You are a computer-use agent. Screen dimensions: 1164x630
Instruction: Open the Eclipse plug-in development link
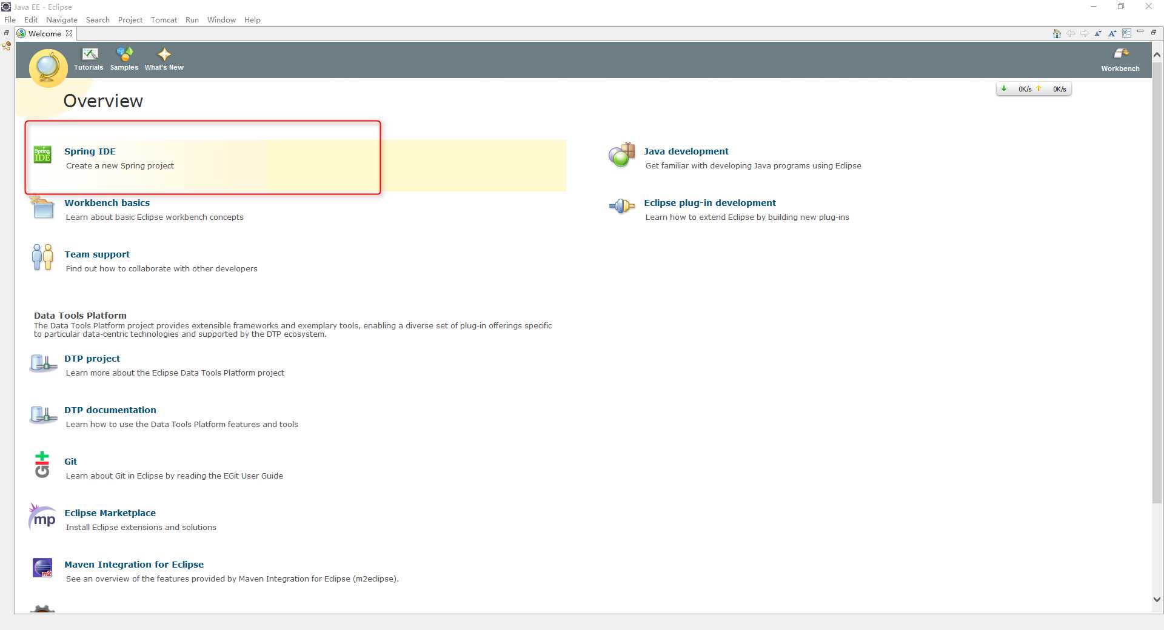[710, 203]
